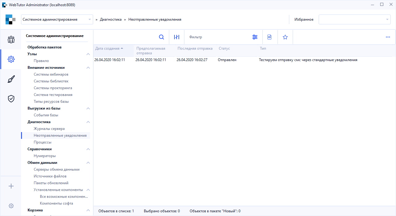Select Правило tree item

pyautogui.click(x=41, y=61)
